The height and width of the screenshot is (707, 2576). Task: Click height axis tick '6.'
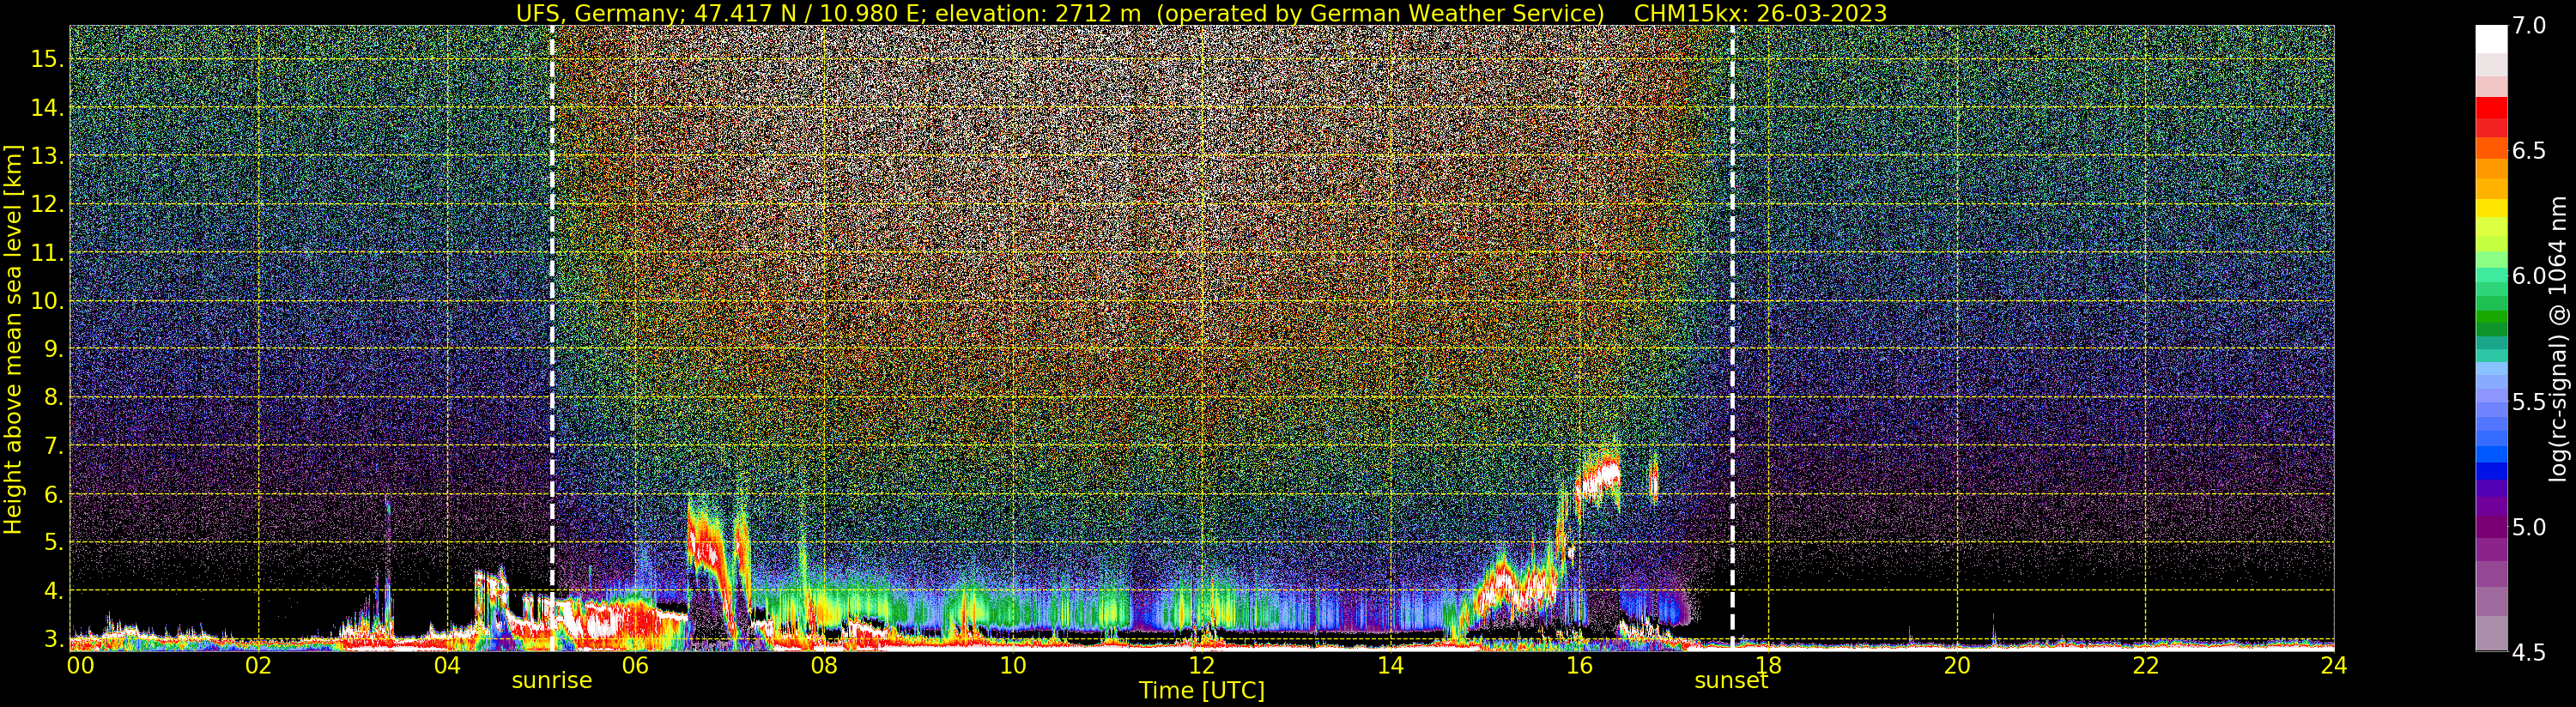click(x=53, y=494)
